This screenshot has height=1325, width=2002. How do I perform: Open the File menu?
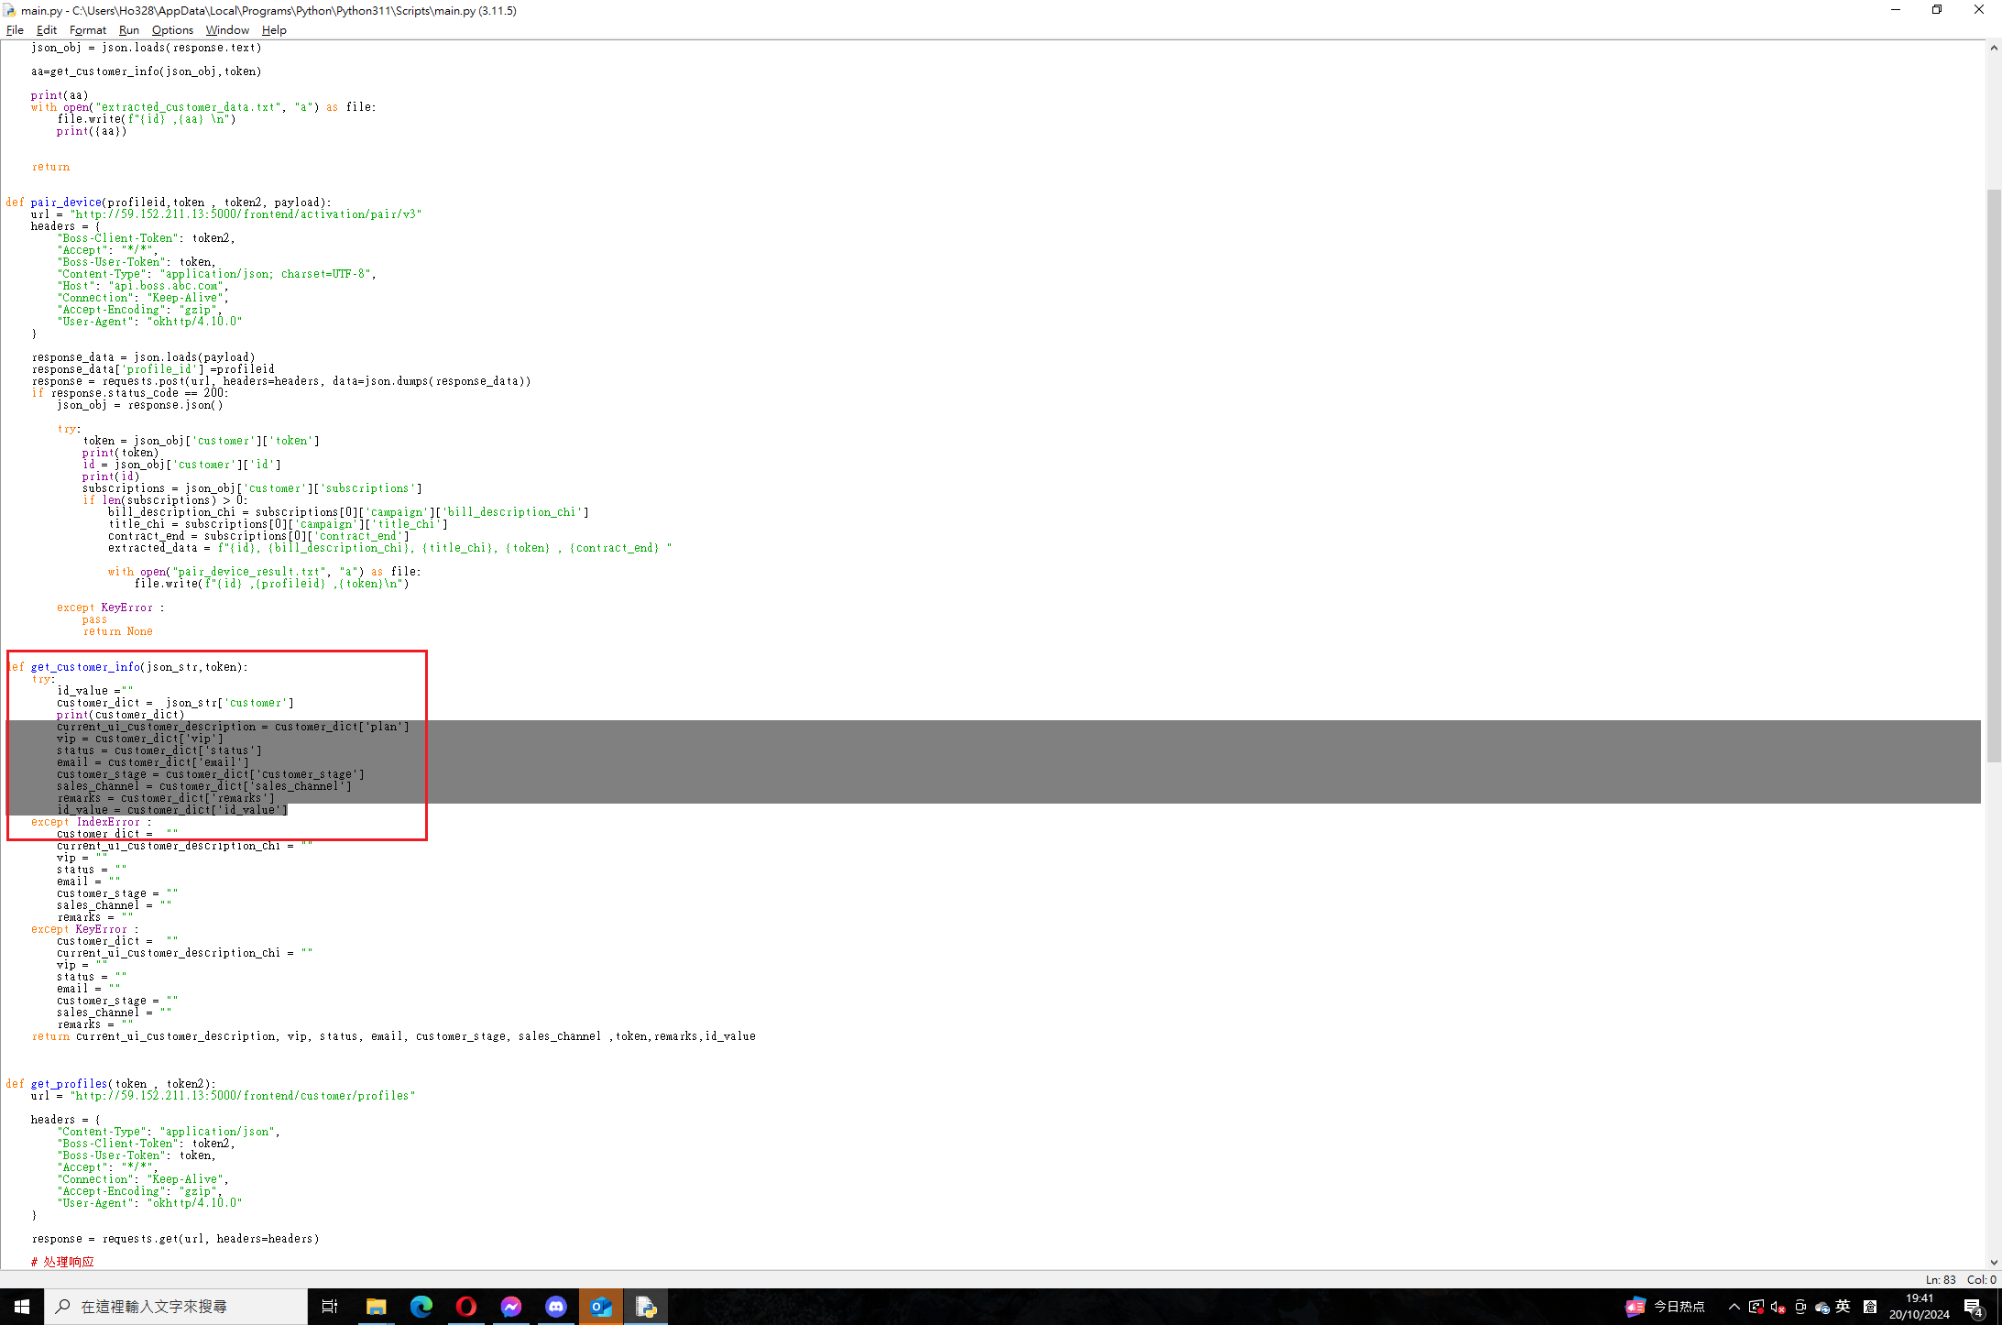[x=15, y=30]
